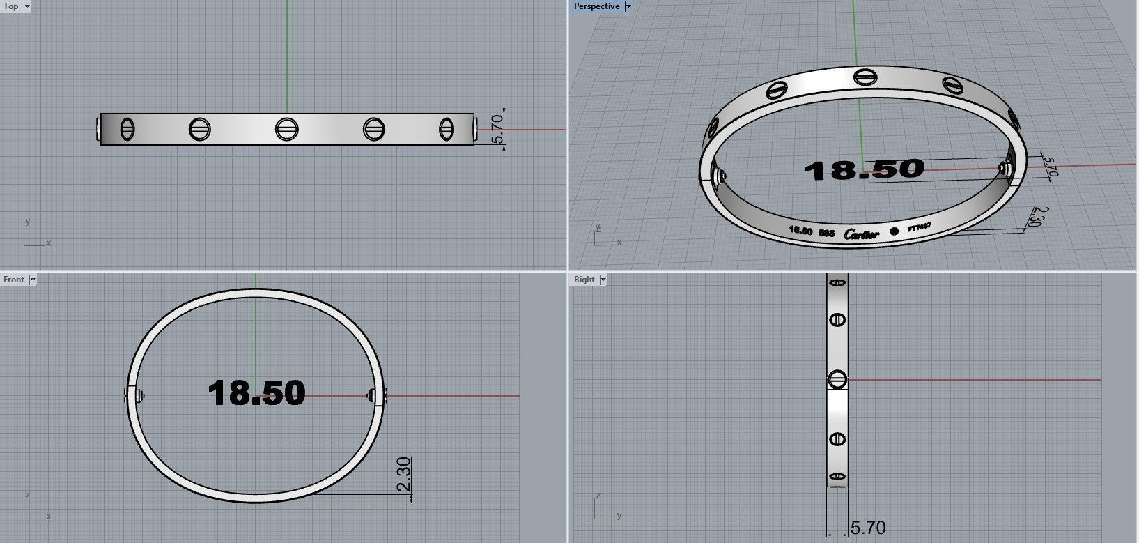The image size is (1139, 543).
Task: Click the bracelet's left hinge in Front viewport
Action: click(x=134, y=396)
